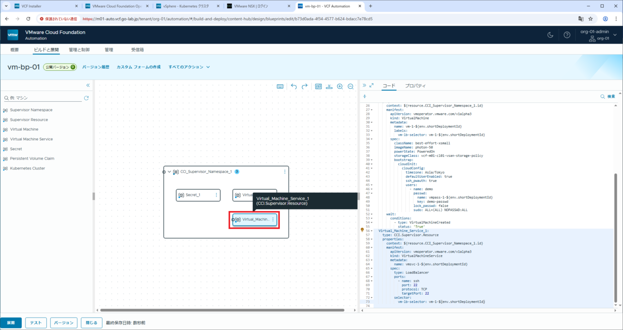Click the badge 3 on namespace
This screenshot has height=330, width=623.
pos(237,171)
